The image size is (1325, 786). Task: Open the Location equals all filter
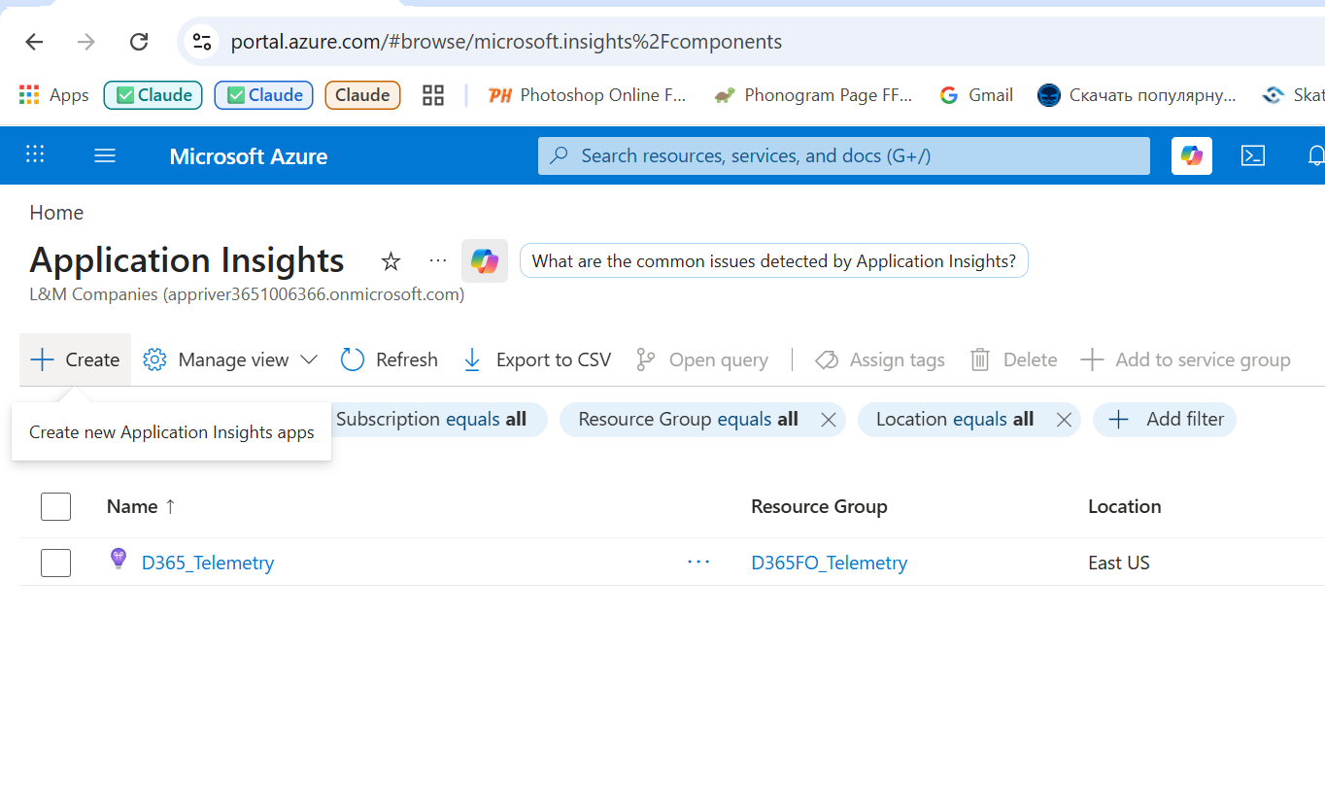[955, 419]
